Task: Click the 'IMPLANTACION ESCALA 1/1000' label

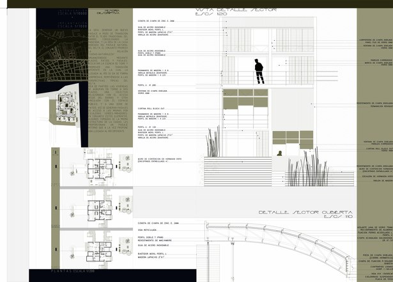Action: pos(72,25)
